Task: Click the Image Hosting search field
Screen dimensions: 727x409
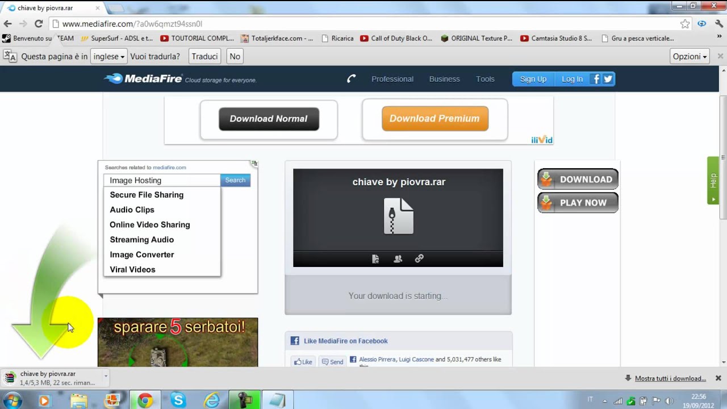Action: click(162, 180)
